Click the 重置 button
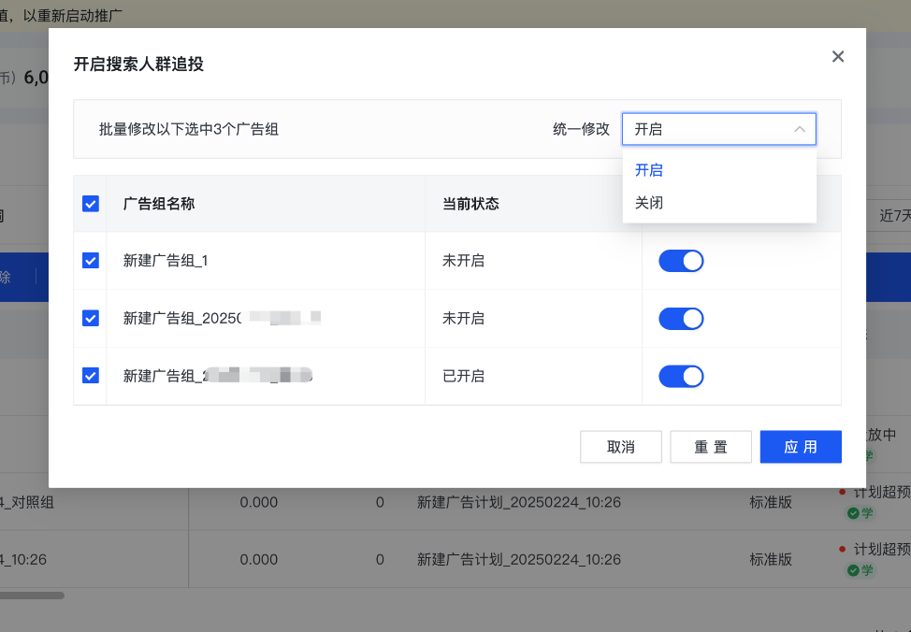 711,447
